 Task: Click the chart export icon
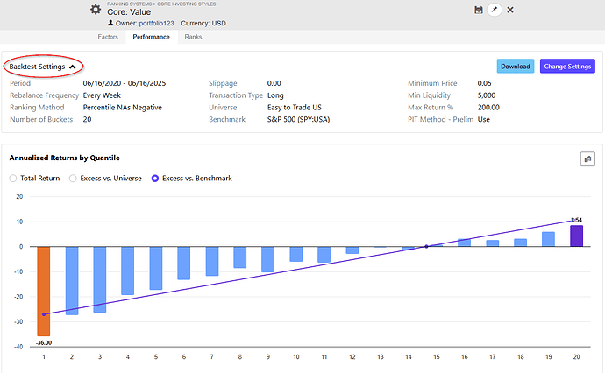(x=587, y=158)
